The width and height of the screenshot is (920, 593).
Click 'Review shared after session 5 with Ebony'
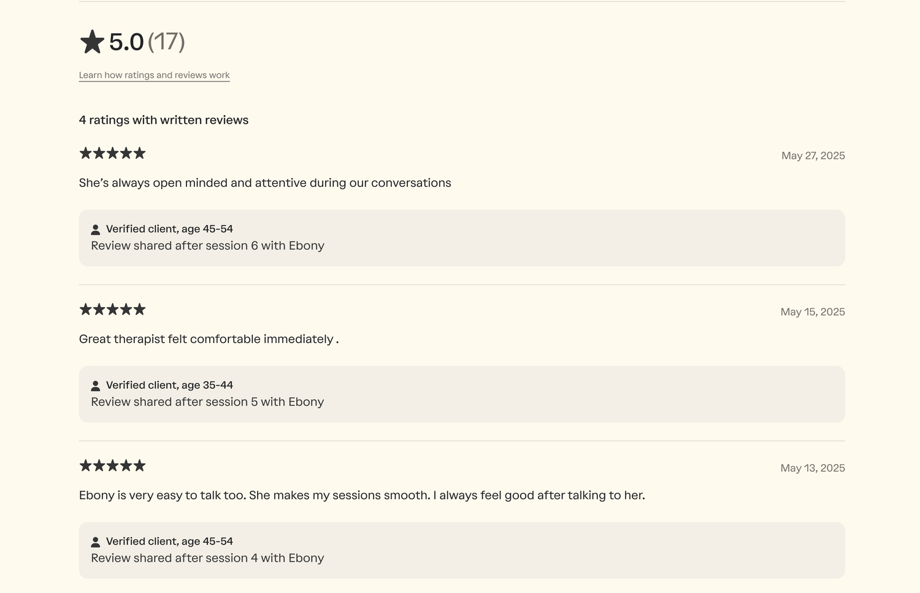coord(207,402)
